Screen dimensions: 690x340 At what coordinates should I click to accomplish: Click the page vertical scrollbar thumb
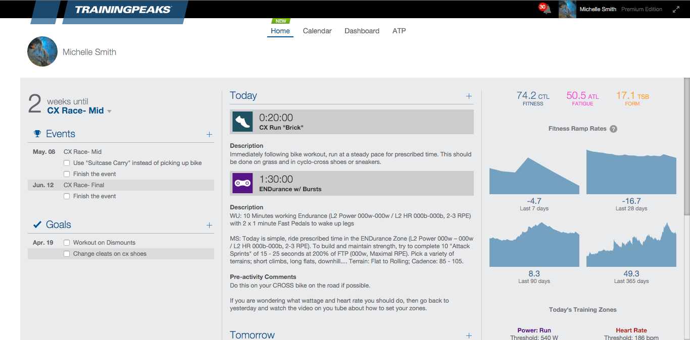[x=686, y=146]
